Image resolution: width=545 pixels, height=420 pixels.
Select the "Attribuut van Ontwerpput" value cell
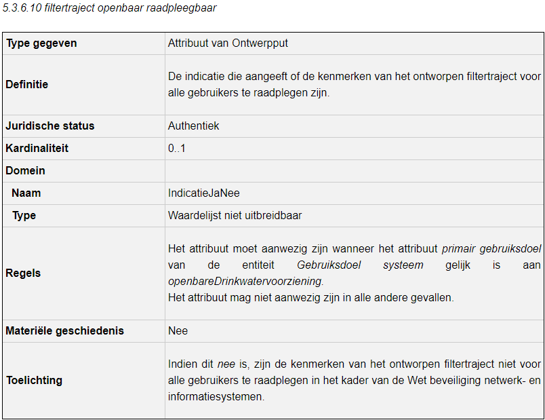pyautogui.click(x=228, y=43)
